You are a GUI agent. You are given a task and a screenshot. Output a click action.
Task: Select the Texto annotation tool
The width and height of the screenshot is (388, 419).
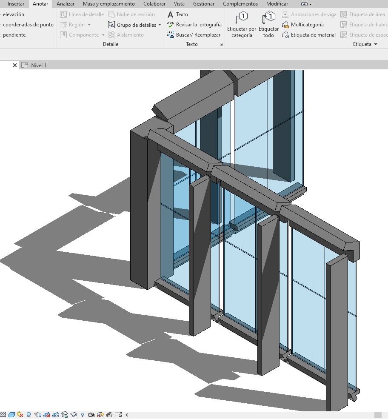(178, 14)
